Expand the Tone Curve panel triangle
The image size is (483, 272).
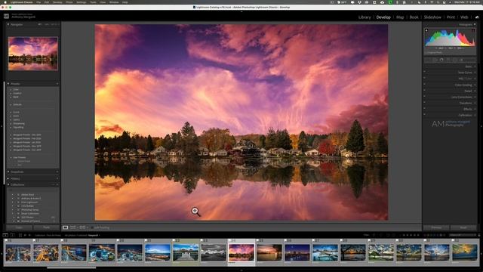[475, 73]
